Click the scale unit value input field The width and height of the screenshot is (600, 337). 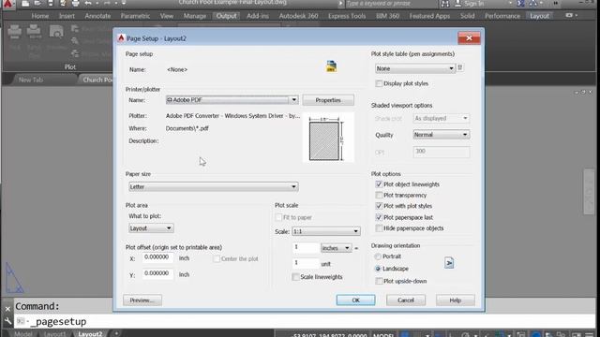(306, 263)
